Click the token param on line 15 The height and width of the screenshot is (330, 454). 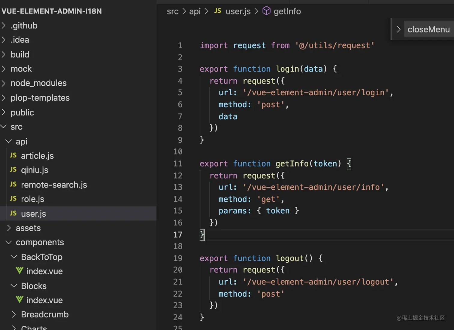pyautogui.click(x=278, y=211)
